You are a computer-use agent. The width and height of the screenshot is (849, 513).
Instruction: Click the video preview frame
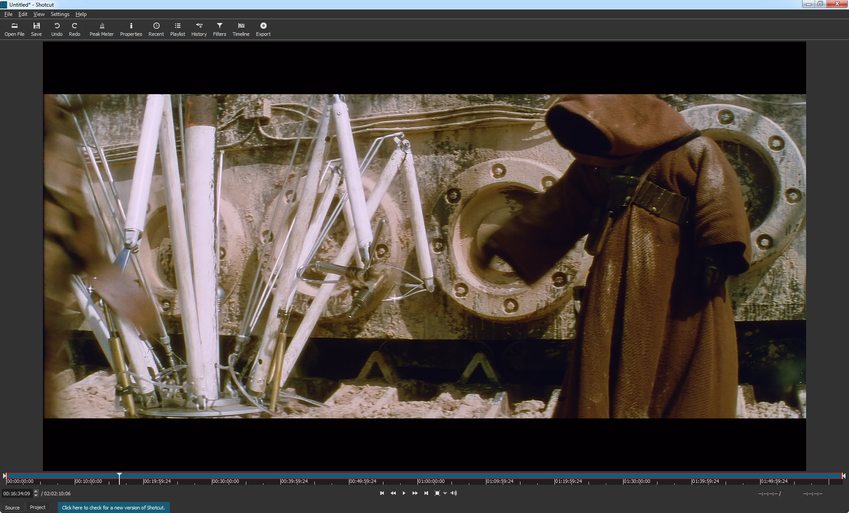pos(424,256)
